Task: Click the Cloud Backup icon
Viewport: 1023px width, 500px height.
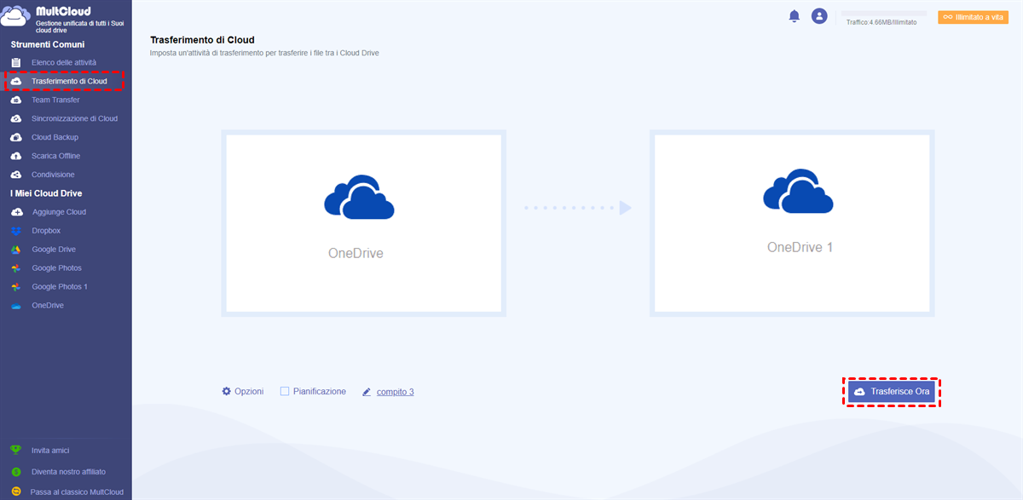Action: [x=15, y=137]
